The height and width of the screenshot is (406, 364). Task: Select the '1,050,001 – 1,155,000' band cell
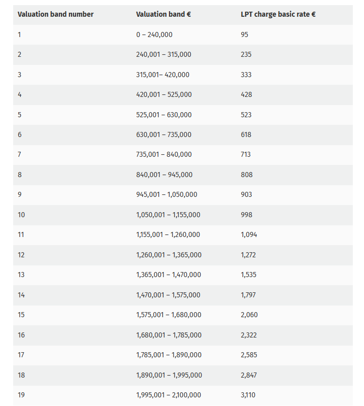[x=168, y=215]
